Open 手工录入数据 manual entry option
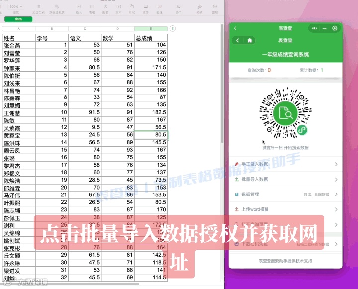The width and height of the screenshot is (358, 289). (x=285, y=164)
